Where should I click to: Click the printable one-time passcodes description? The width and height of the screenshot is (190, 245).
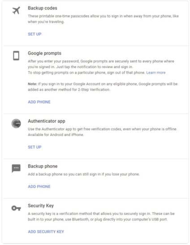[x=103, y=19]
